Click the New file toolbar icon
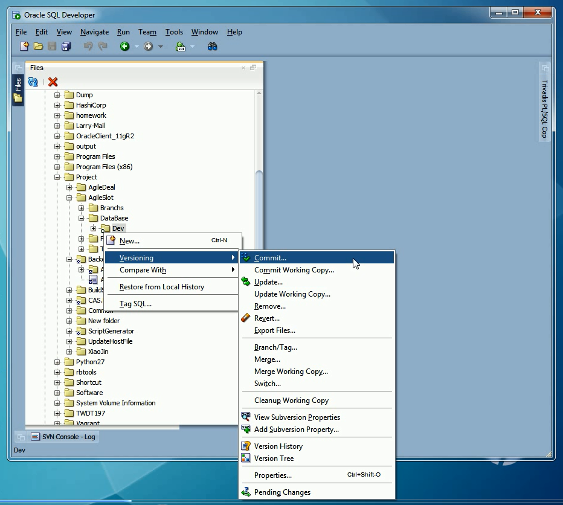This screenshot has width=563, height=505. coord(24,47)
